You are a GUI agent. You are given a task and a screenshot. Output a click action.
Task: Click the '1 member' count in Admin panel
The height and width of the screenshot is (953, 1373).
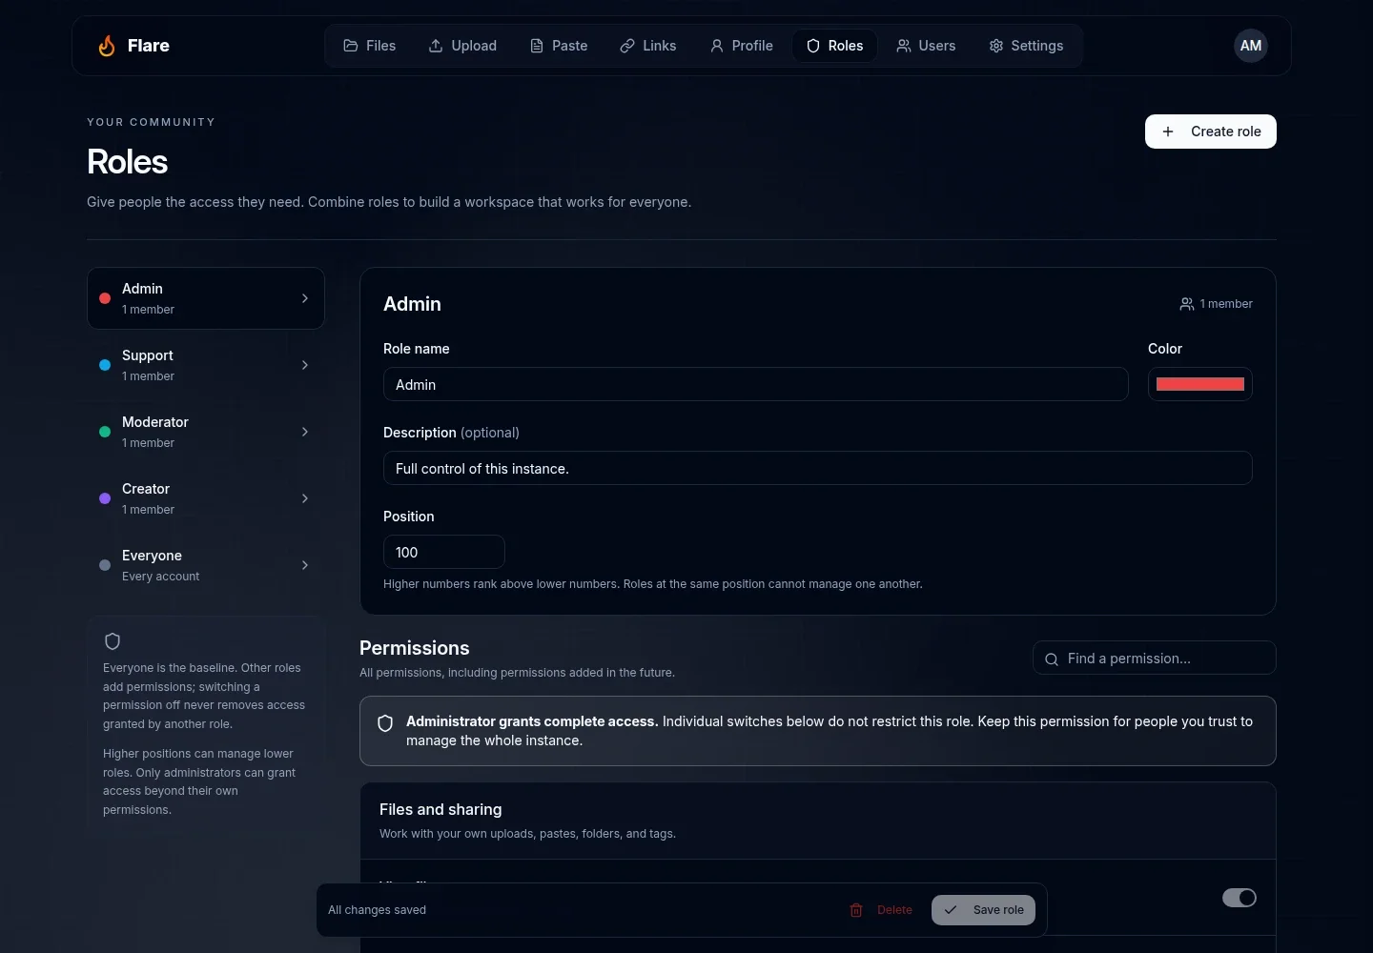[1226, 304]
